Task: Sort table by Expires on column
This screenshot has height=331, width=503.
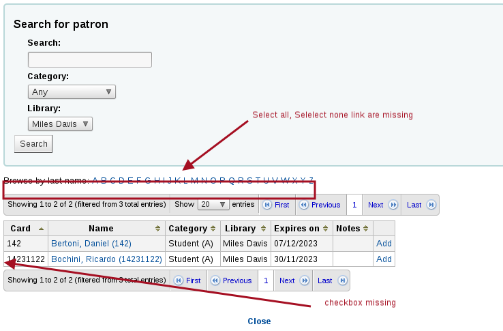Action: tap(301, 229)
